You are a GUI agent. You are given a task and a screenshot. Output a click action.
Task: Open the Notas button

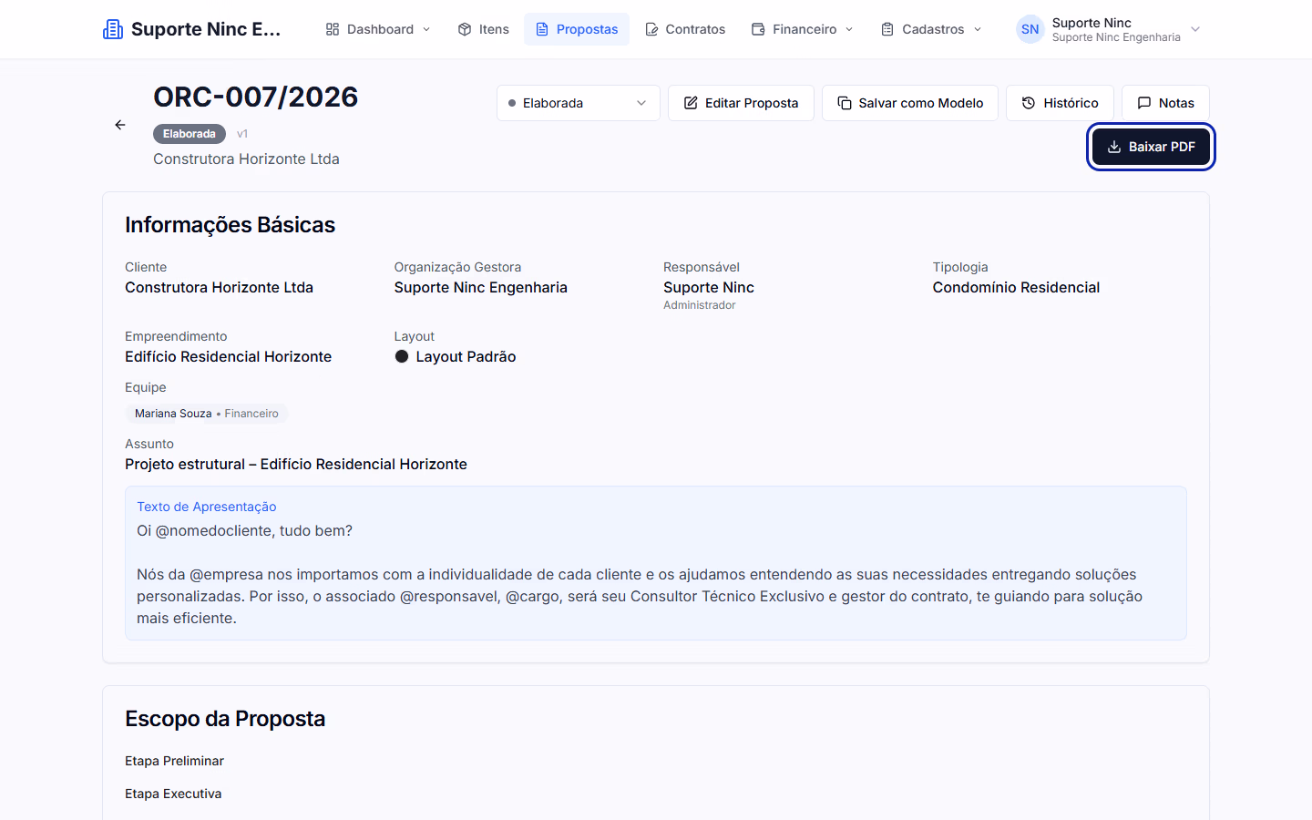[x=1165, y=103]
